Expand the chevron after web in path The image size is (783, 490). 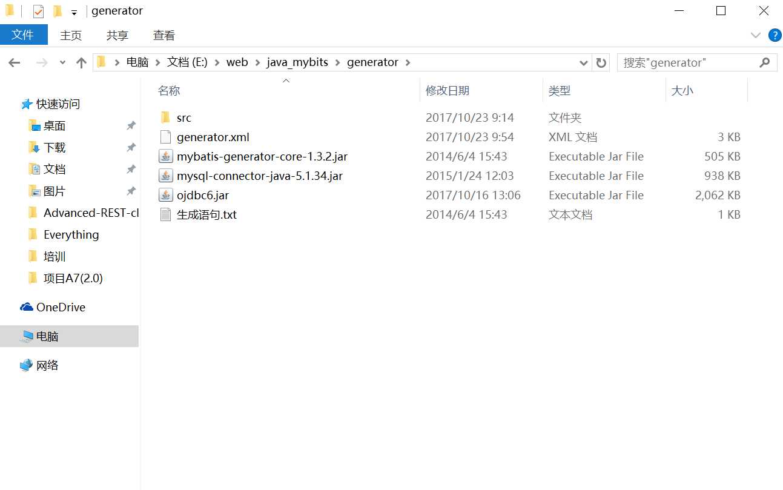(257, 62)
